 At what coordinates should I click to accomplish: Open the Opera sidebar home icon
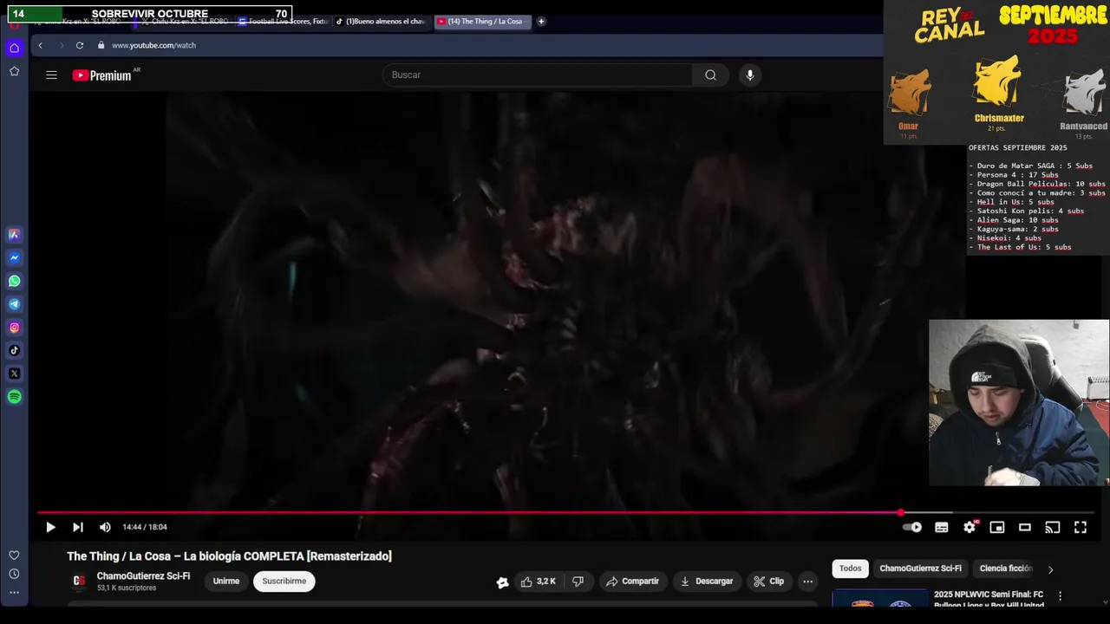point(14,49)
